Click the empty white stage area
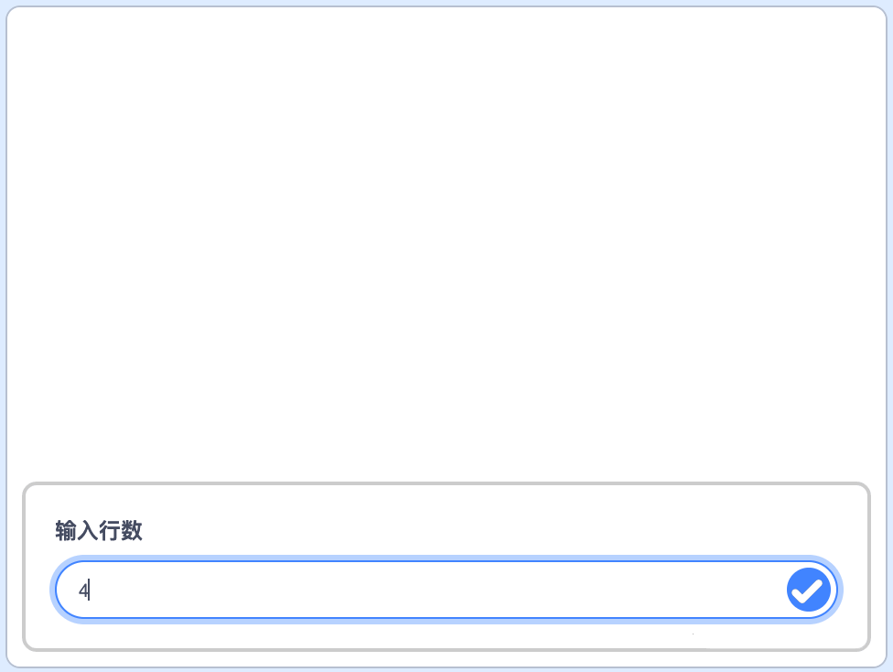Image resolution: width=893 pixels, height=672 pixels. tap(446, 245)
